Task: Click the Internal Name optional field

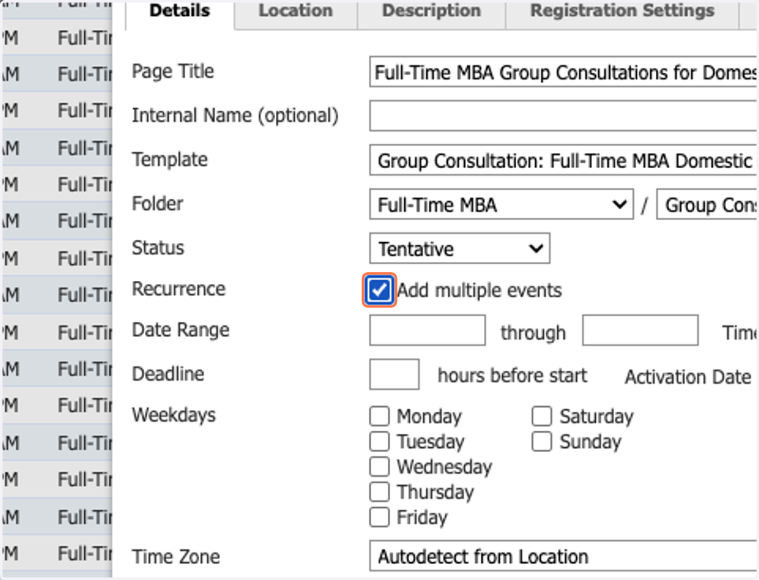Action: coord(564,116)
